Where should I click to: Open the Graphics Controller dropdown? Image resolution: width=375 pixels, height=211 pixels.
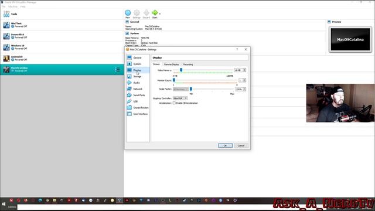click(x=180, y=98)
